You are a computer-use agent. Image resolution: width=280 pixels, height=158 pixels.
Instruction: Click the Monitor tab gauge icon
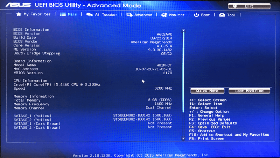coord(164,15)
